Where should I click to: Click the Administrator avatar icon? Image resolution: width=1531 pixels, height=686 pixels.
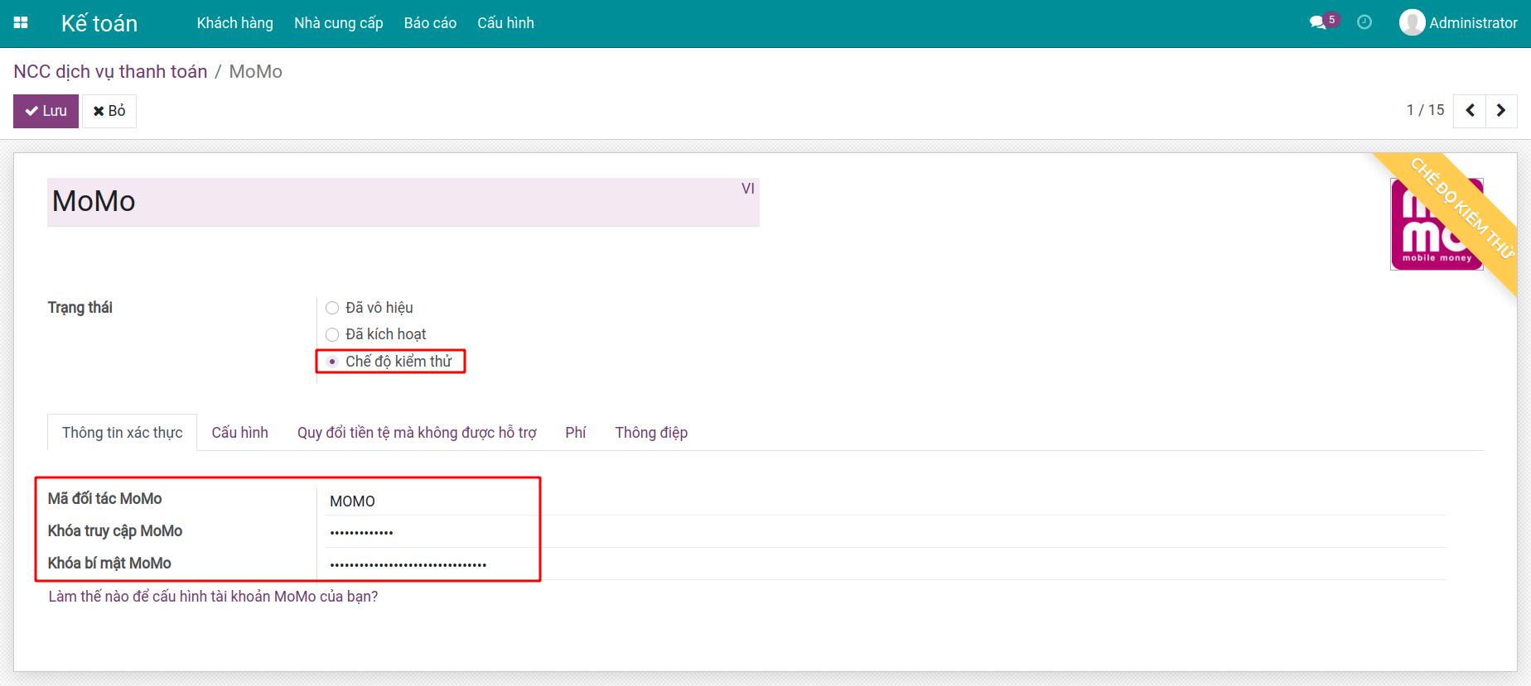pyautogui.click(x=1412, y=23)
